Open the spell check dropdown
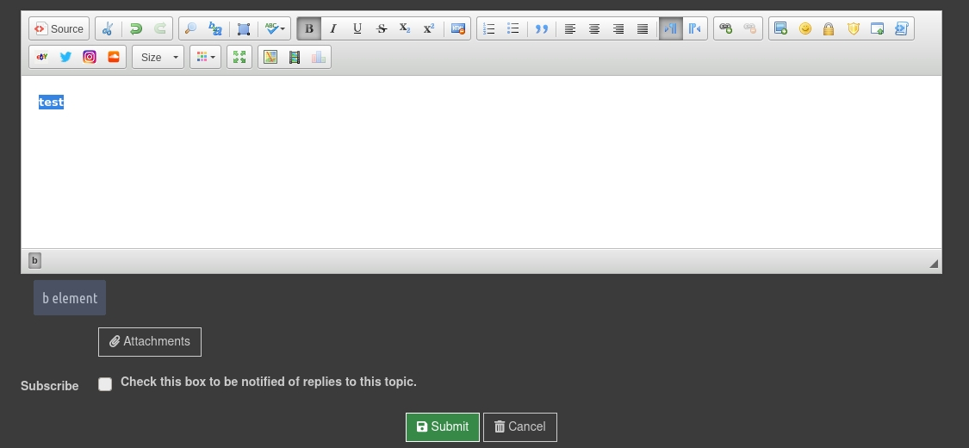The width and height of the screenshot is (969, 448). coord(276,28)
